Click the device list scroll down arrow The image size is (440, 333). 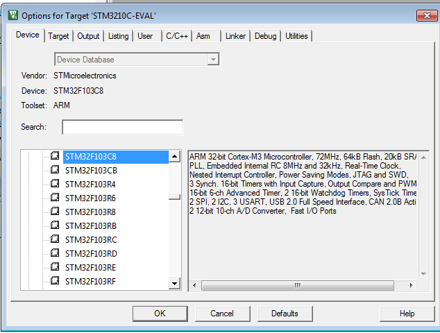[174, 283]
